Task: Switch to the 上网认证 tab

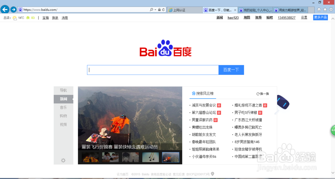Action: click(x=185, y=10)
